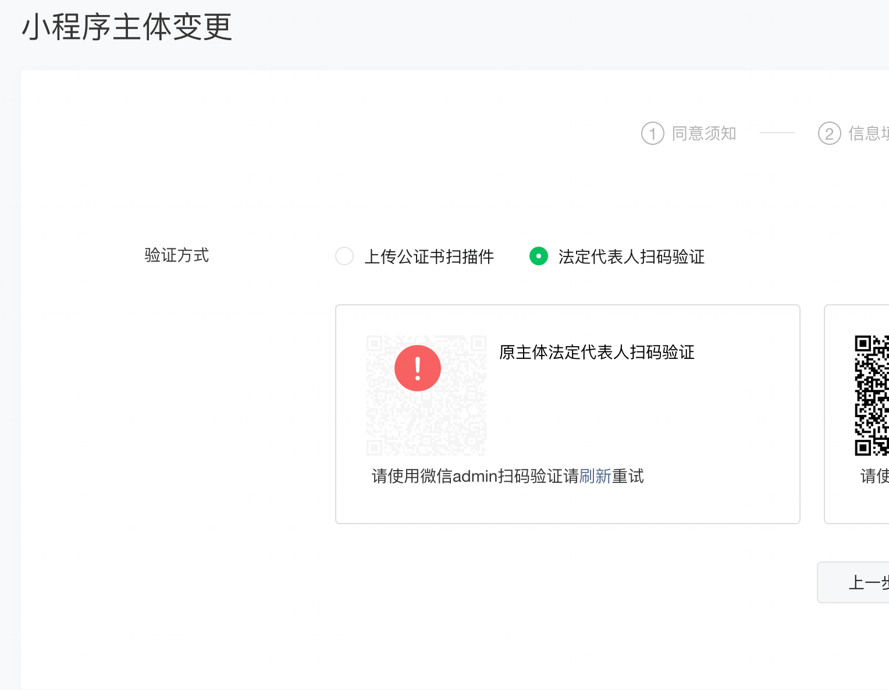Select 法定代表人扫码验证 radio option

pyautogui.click(x=539, y=256)
